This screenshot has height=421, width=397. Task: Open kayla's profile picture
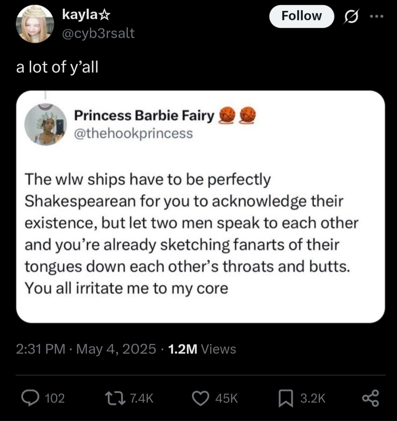click(x=35, y=24)
